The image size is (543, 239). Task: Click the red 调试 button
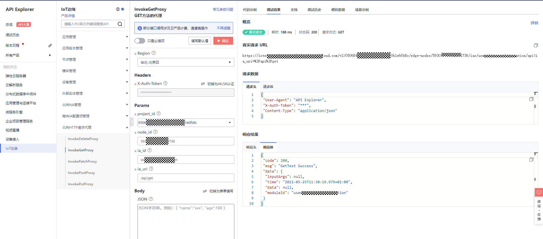pos(223,41)
